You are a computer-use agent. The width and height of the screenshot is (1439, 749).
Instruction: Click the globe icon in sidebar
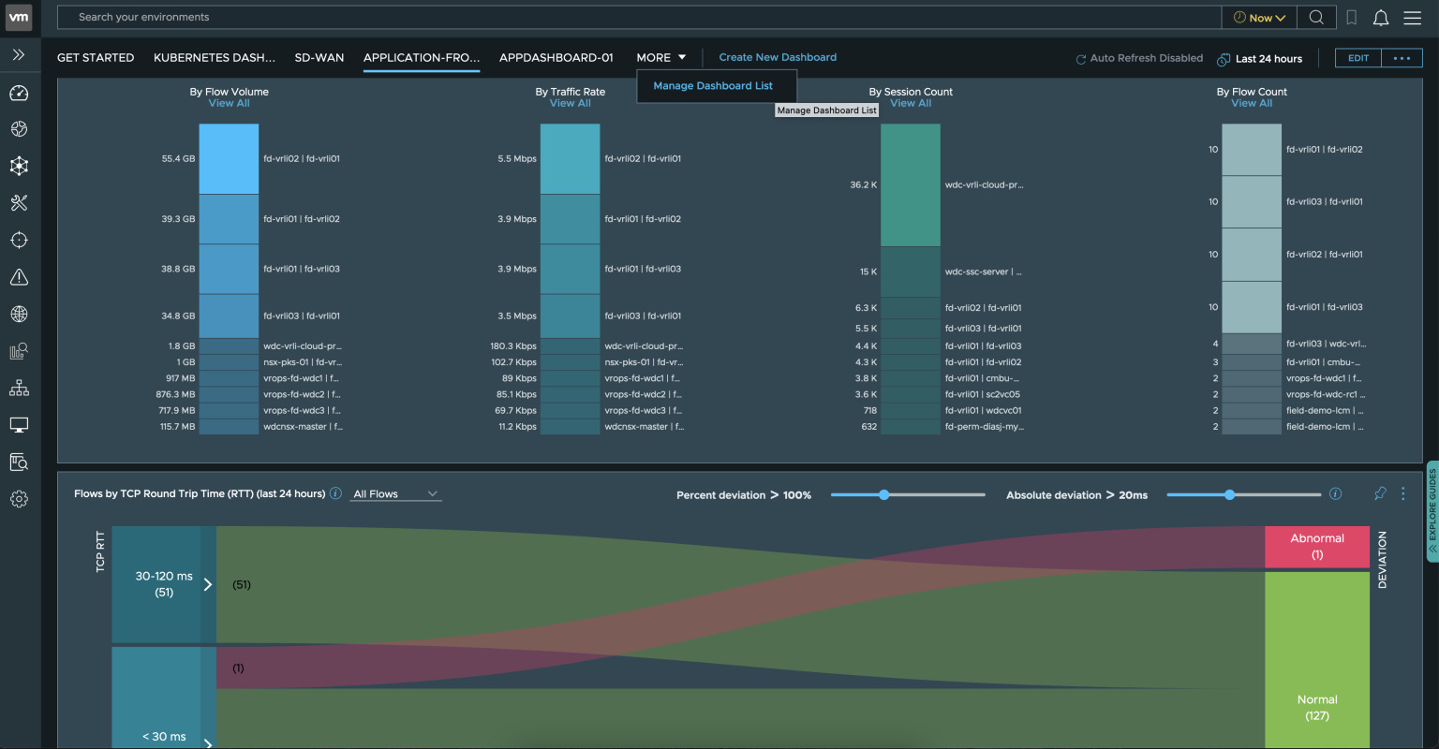pos(19,315)
